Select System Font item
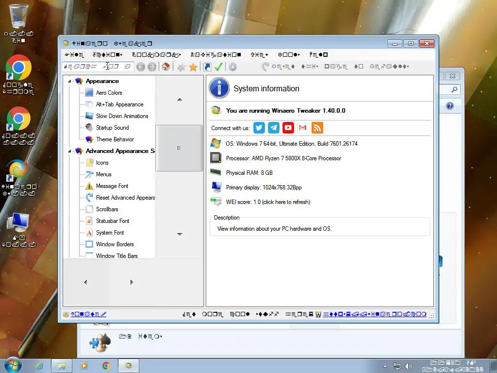 (110, 233)
